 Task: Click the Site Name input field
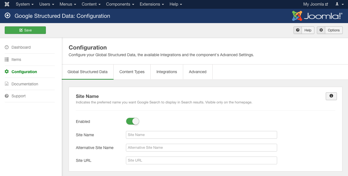pos(202,135)
